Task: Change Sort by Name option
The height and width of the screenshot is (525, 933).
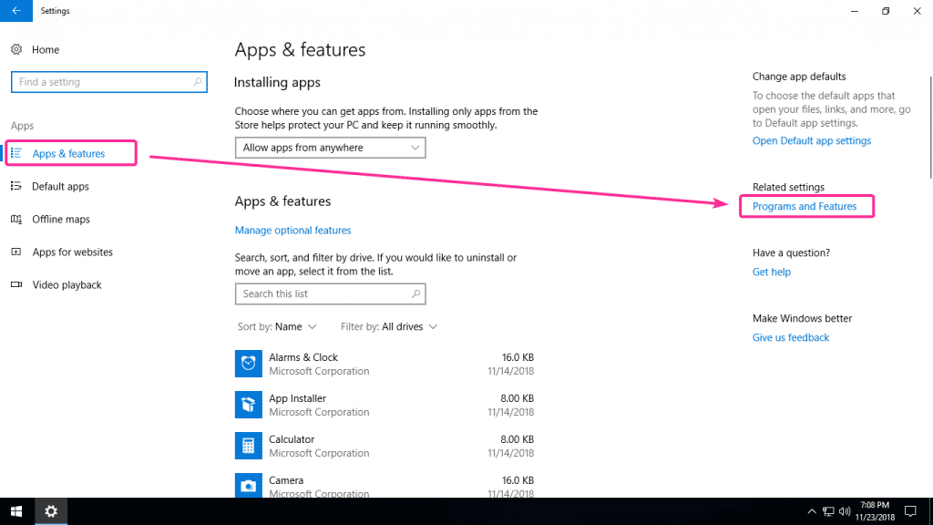Action: click(x=276, y=325)
